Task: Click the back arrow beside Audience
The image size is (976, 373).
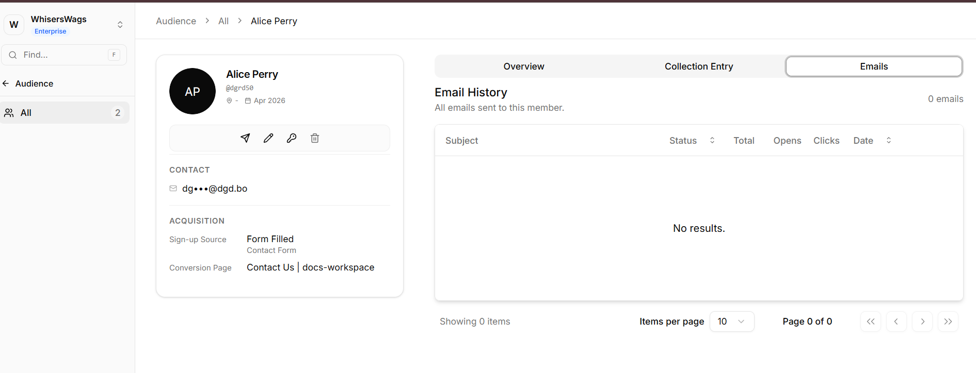Action: coord(6,83)
